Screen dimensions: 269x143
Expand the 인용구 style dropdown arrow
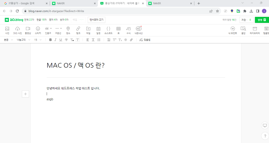[x=51, y=28]
